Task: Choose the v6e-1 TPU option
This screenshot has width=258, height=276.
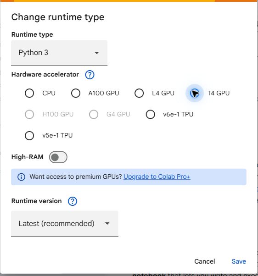Action: click(x=151, y=115)
